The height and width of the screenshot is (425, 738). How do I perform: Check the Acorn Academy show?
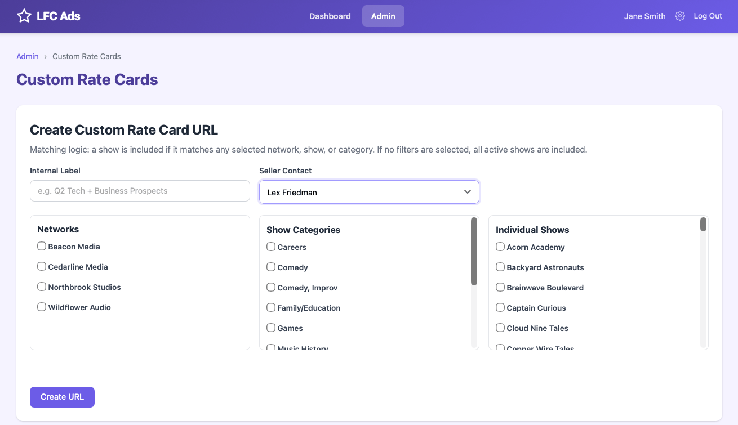click(500, 247)
